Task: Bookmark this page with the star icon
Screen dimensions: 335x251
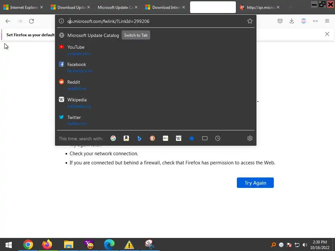Action: pos(250,21)
